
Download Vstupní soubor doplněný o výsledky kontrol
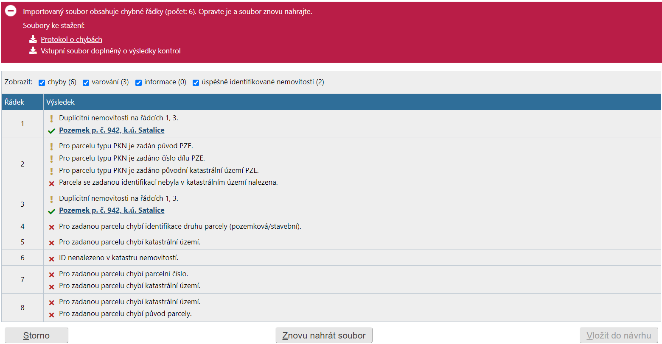coord(110,51)
